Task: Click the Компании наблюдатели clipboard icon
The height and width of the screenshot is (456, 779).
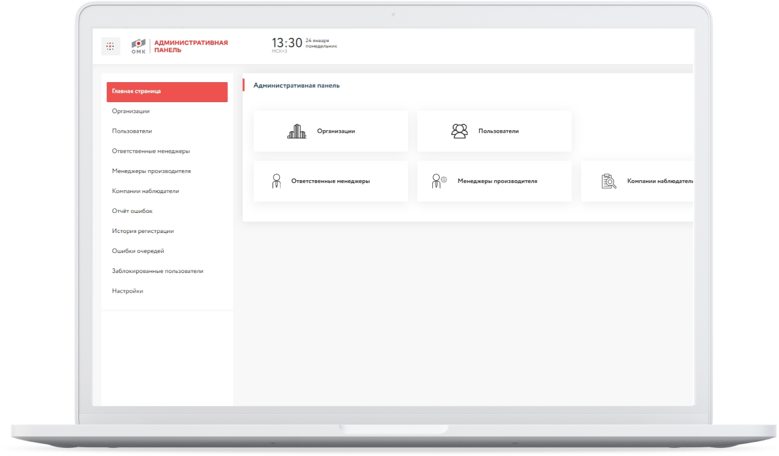Action: [609, 181]
